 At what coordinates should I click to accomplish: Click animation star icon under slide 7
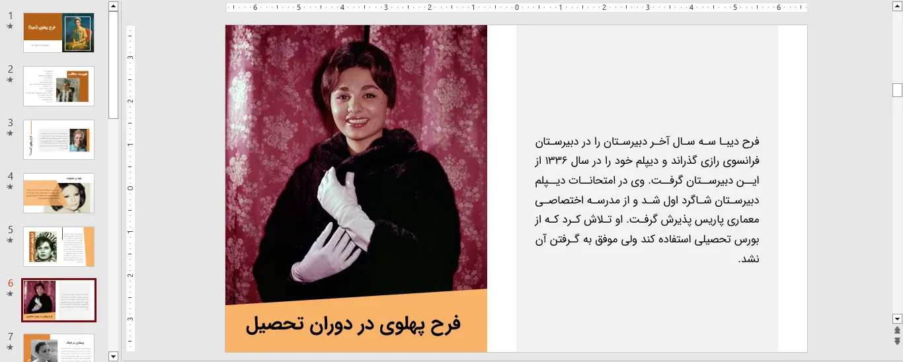coord(10,347)
